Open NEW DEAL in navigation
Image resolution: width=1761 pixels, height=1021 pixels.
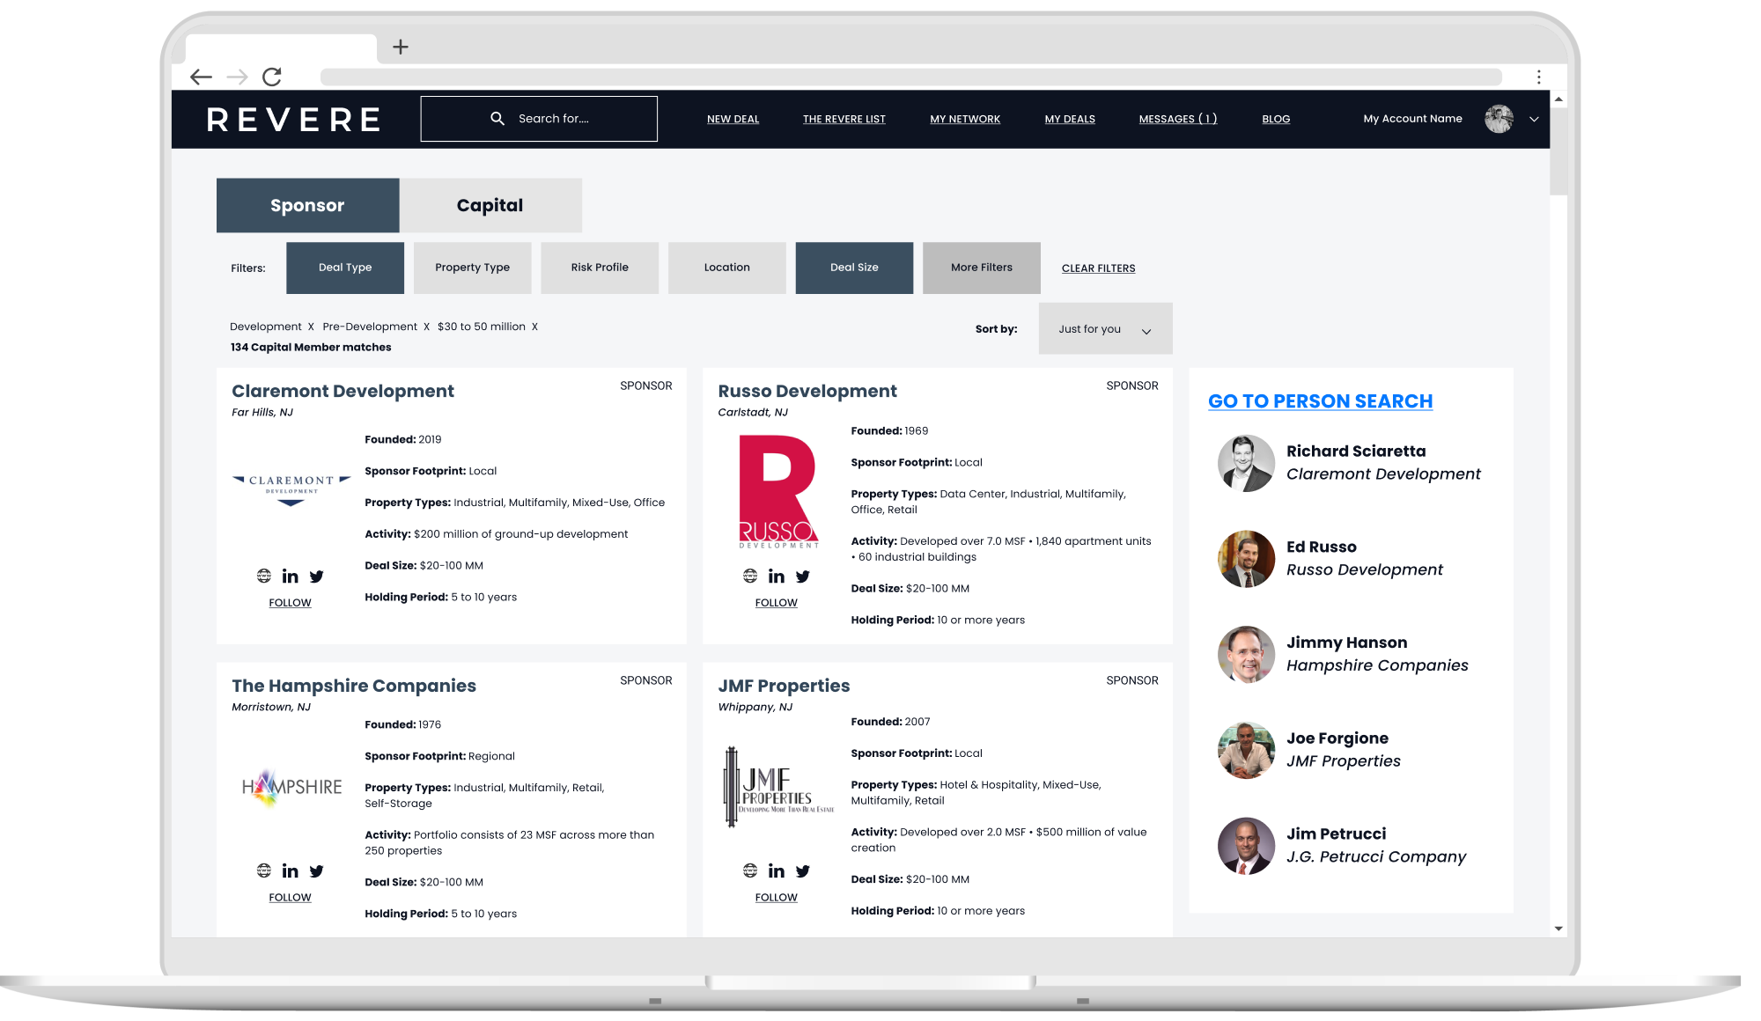click(733, 119)
